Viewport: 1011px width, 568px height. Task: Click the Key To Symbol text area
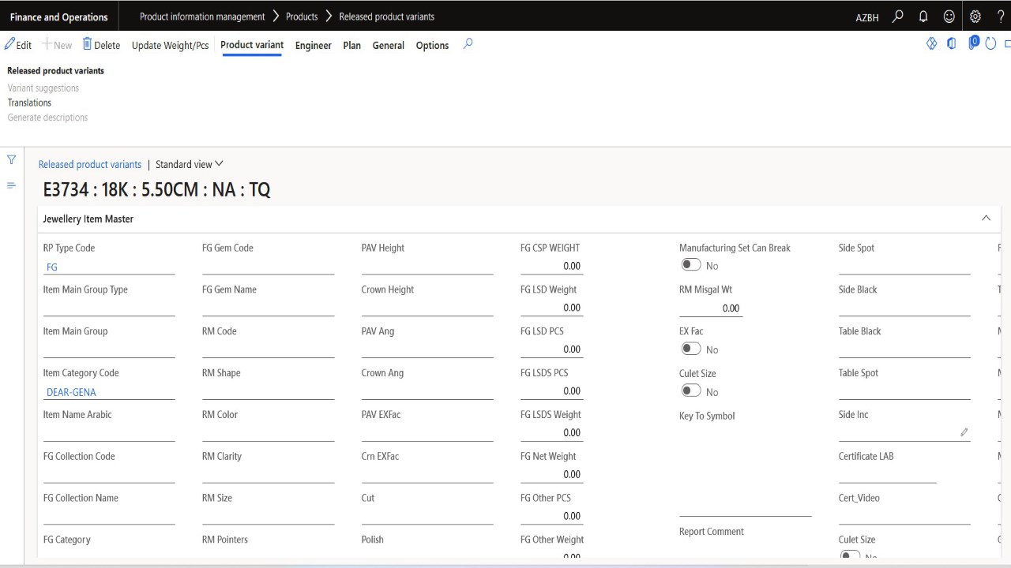click(x=746, y=471)
